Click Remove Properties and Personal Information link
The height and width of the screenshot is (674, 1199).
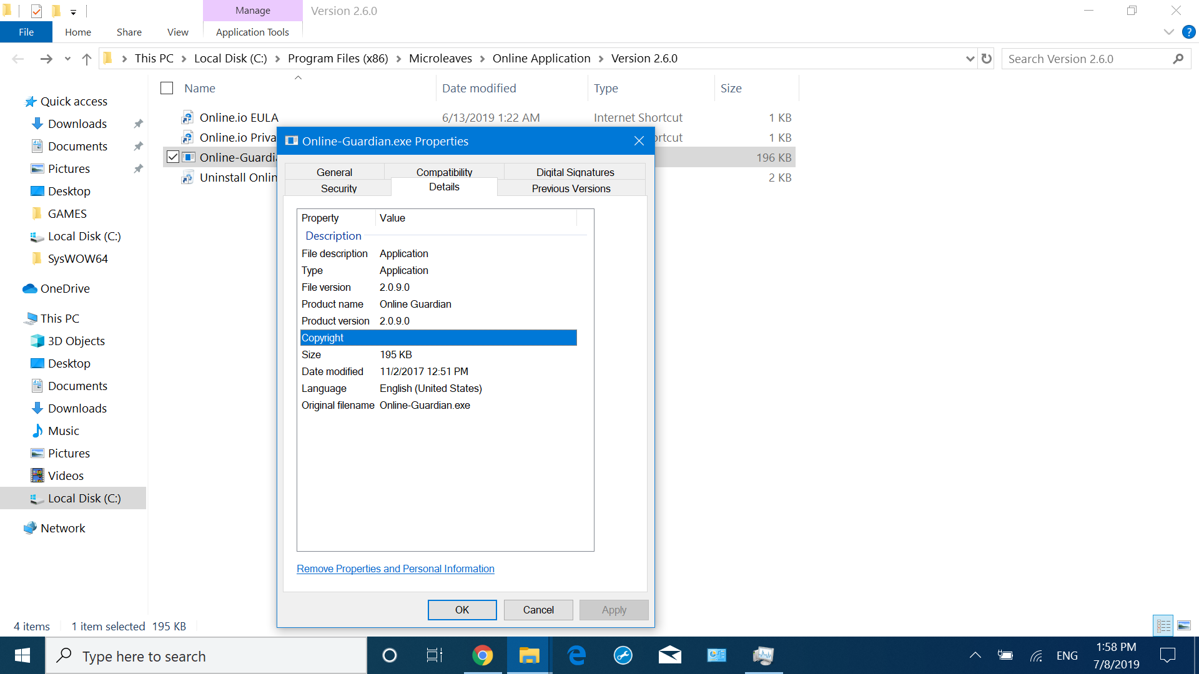tap(395, 569)
